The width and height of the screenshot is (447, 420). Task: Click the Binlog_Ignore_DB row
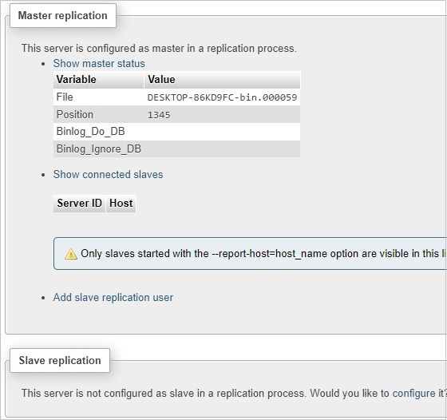click(x=176, y=149)
